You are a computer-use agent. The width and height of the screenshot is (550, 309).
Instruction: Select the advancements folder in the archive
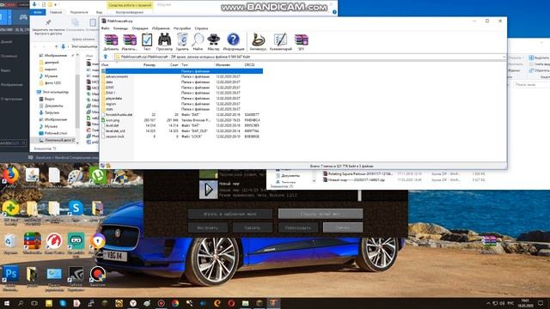(x=117, y=76)
